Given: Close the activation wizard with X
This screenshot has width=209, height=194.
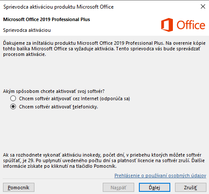Looking at the screenshot, I should click(x=203, y=6).
